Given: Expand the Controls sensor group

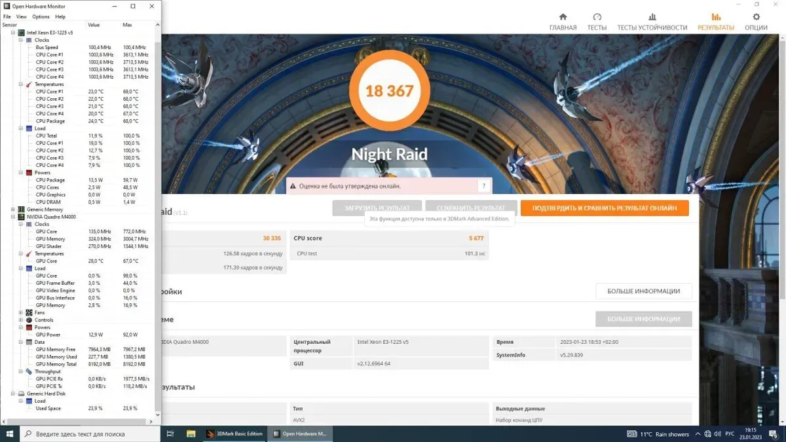Looking at the screenshot, I should tap(21, 320).
